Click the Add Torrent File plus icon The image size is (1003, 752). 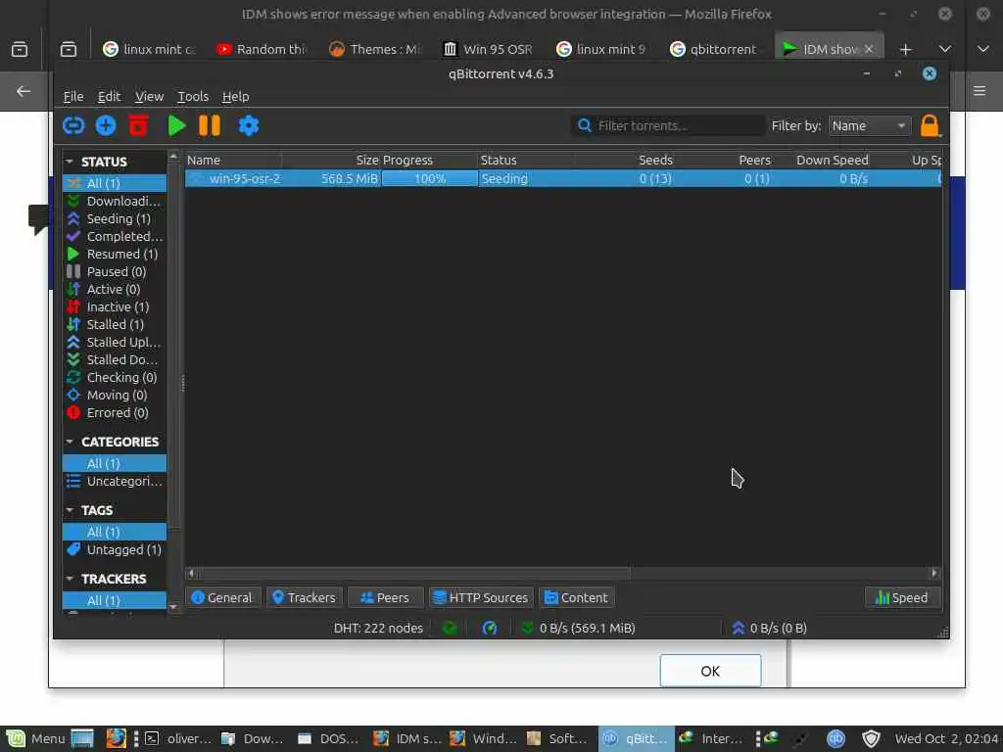click(x=106, y=125)
